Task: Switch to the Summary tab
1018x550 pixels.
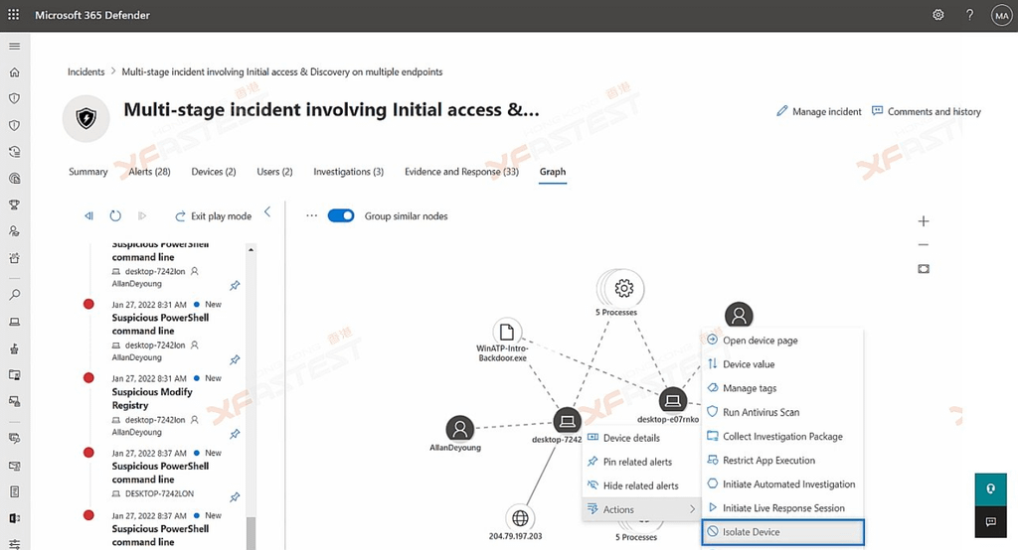Action: pyautogui.click(x=88, y=172)
